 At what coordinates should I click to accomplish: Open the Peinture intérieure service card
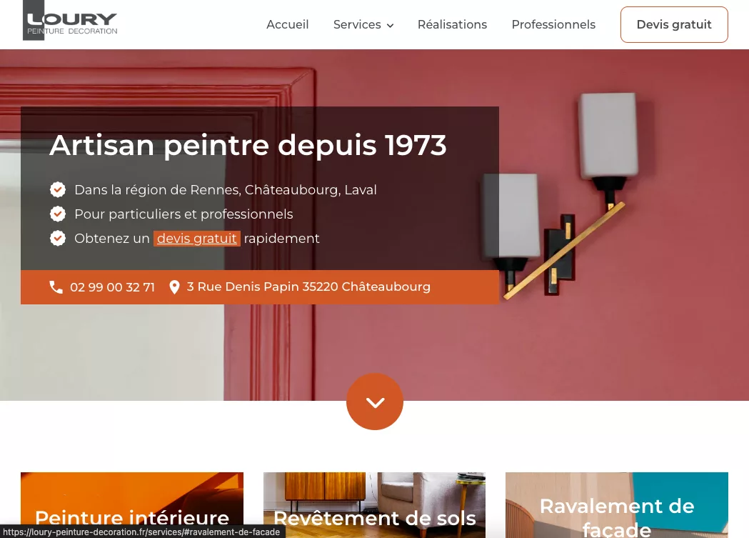[x=132, y=505]
